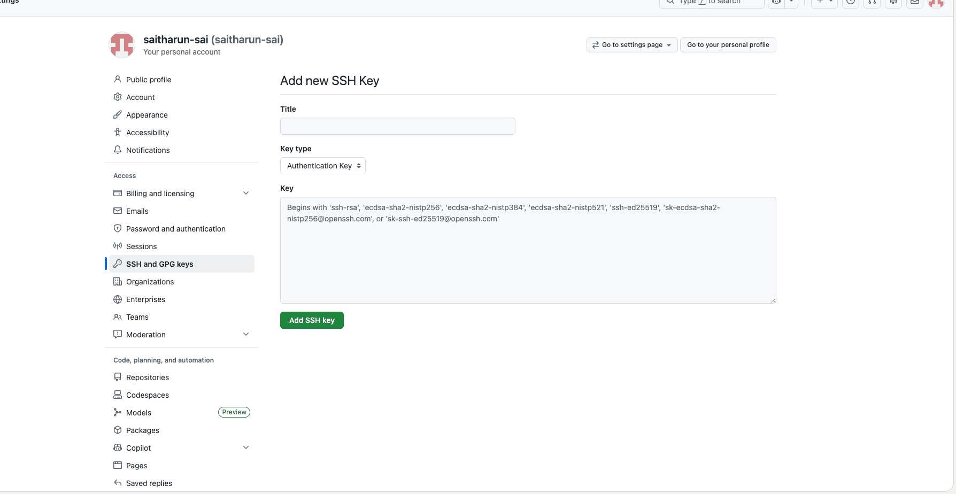This screenshot has height=494, width=956.
Task: Expand Copilot section chevron
Action: 246,448
